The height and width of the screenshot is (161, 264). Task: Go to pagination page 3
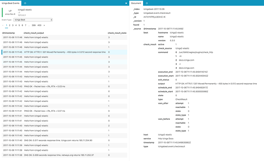(13, 25)
